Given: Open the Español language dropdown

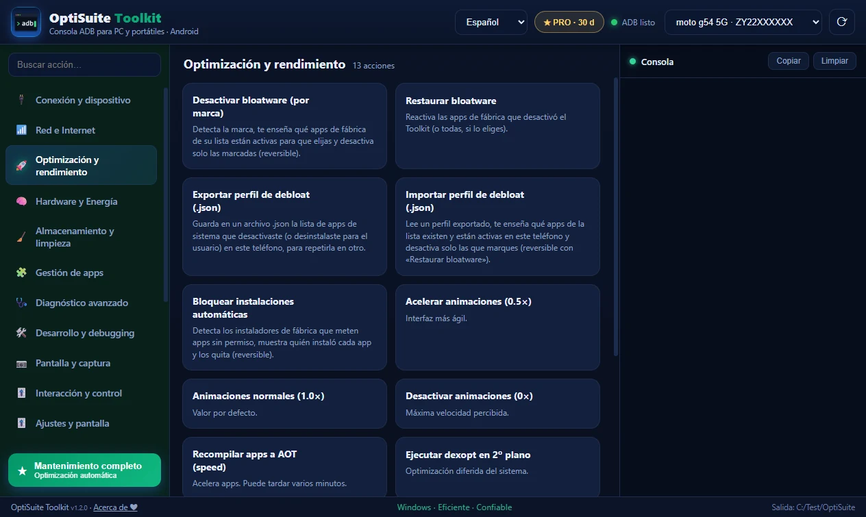Looking at the screenshot, I should point(491,22).
